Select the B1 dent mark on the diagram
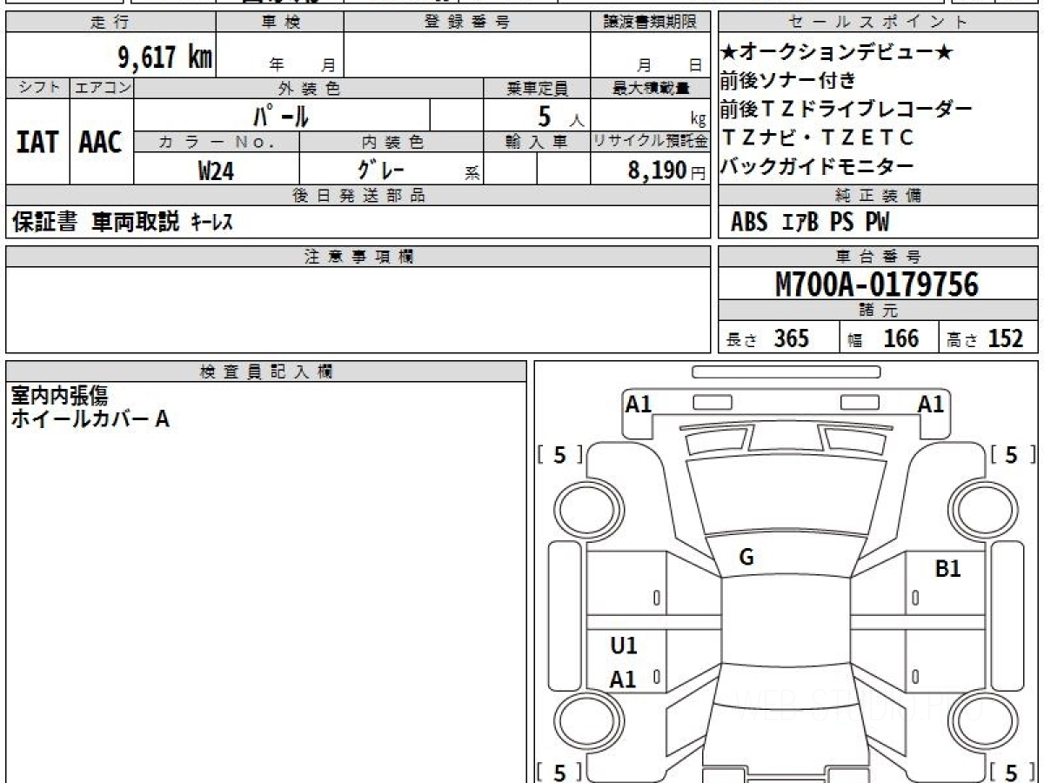Screen dimensions: 1044x783 click(947, 570)
